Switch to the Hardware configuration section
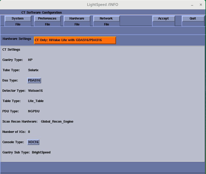This screenshot has height=174, width=206. coord(77,19)
